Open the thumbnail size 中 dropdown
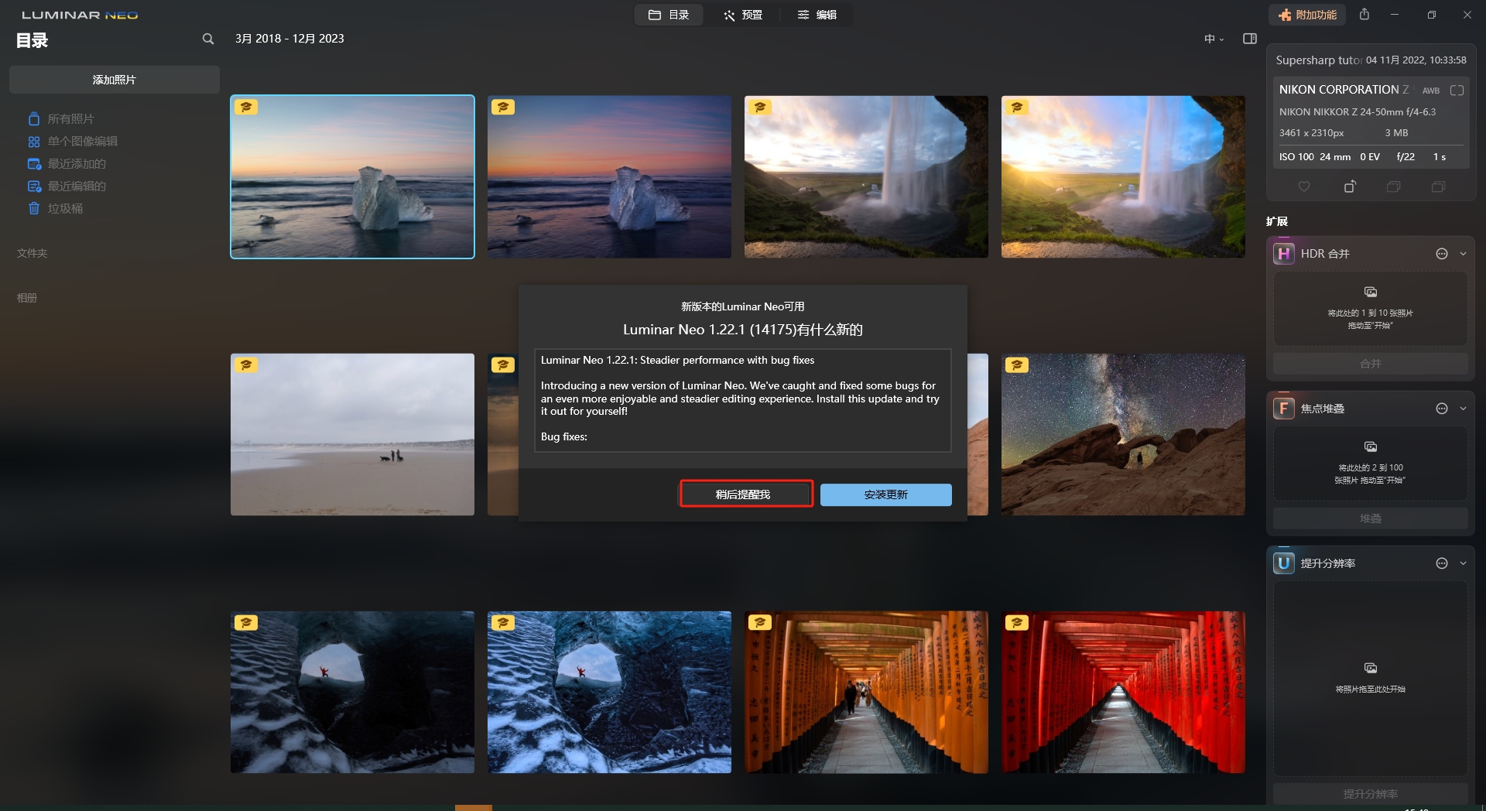The width and height of the screenshot is (1486, 811). tap(1214, 39)
